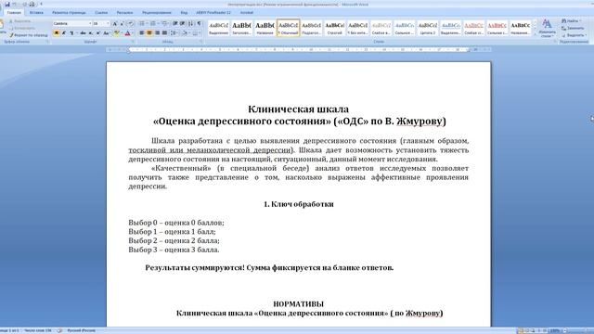Apply the Заголовок style from the gallery

pos(241,28)
